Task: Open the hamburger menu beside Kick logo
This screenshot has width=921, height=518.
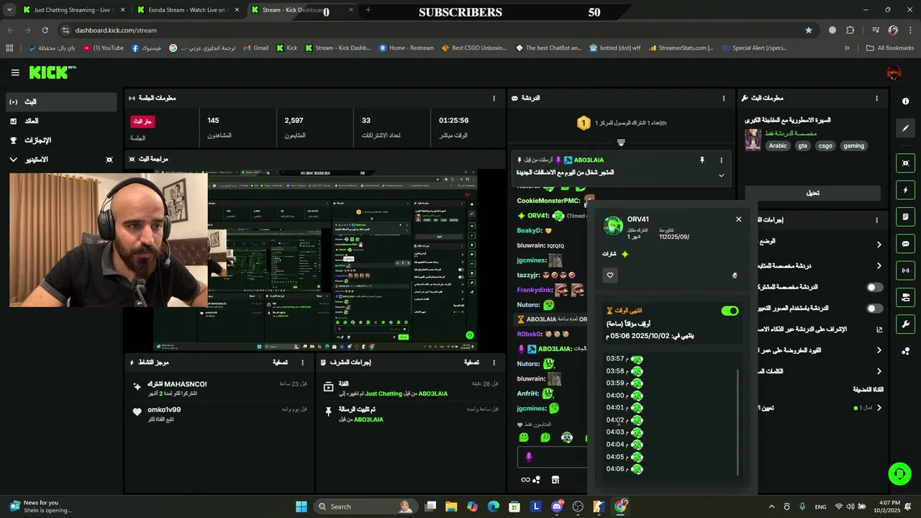Action: point(15,73)
